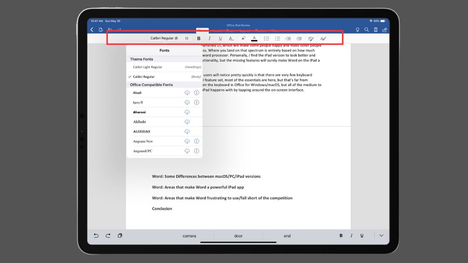Download the Abadi font via its cloud icon
Viewport: 468px width, 263px height.
click(187, 93)
